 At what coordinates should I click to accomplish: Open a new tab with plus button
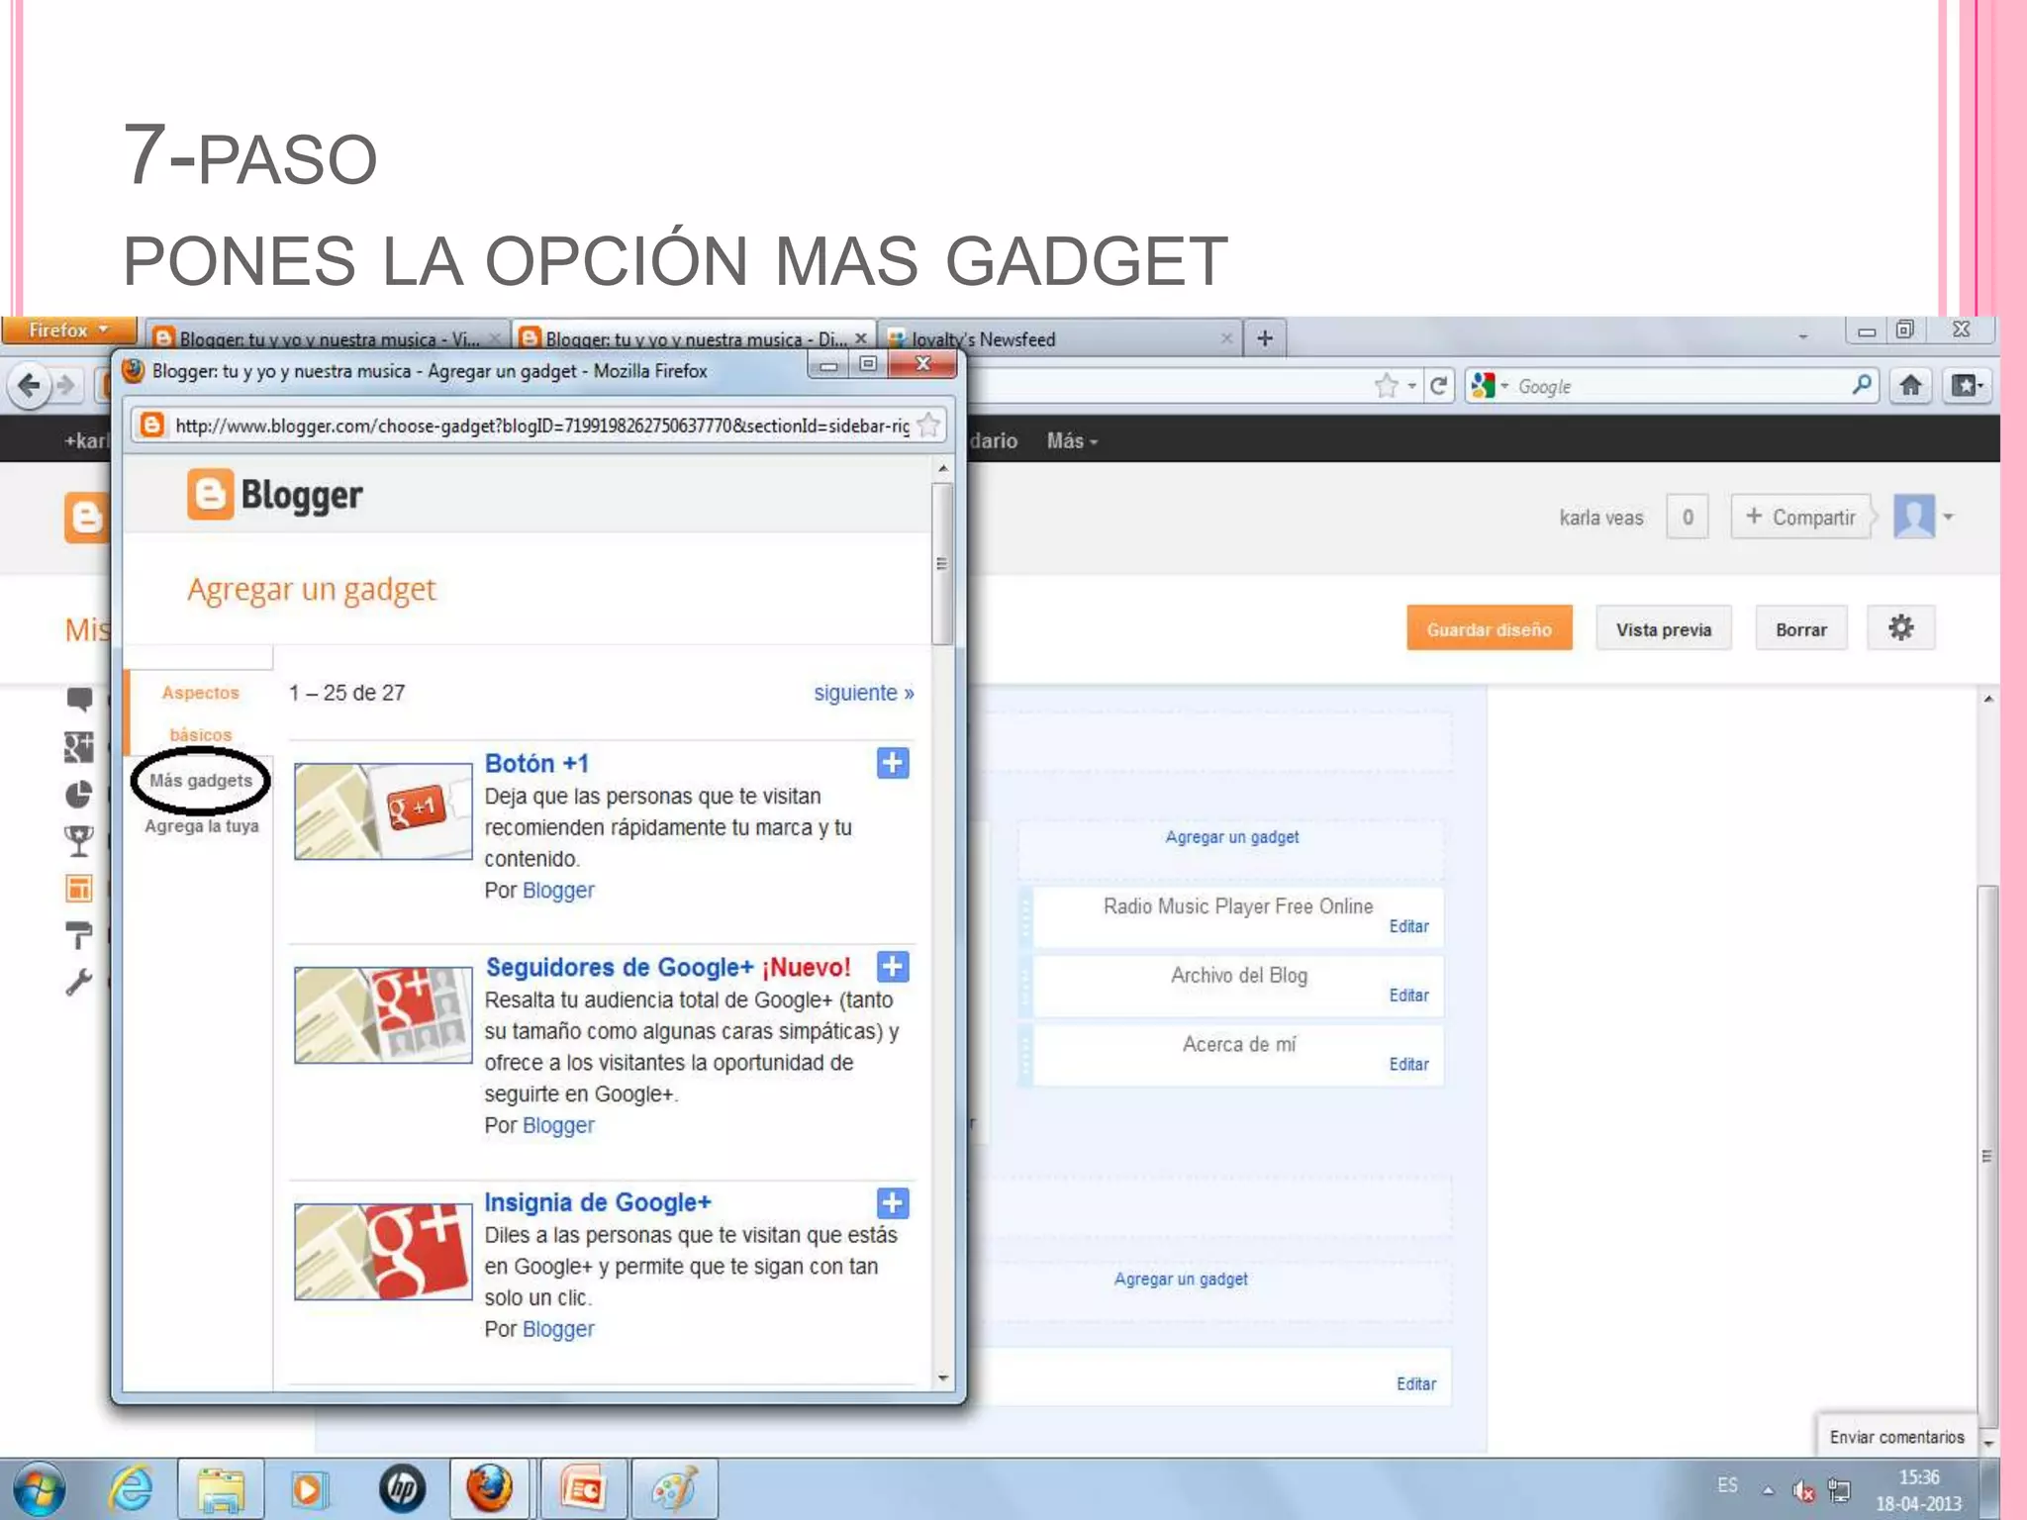(x=1264, y=338)
